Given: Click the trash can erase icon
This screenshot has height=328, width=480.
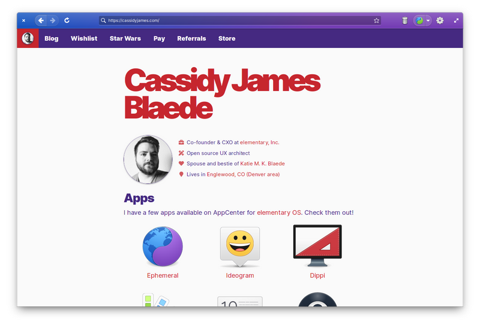Looking at the screenshot, I should 404,20.
